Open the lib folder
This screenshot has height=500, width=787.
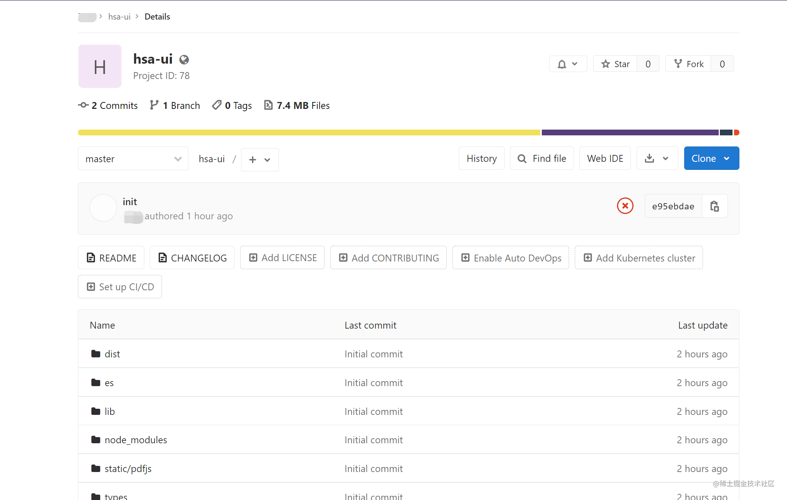pyautogui.click(x=110, y=411)
